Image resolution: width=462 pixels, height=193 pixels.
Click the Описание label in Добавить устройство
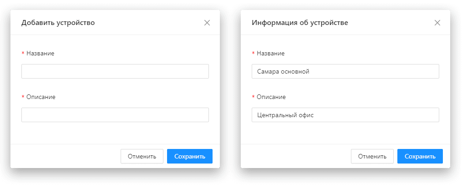point(41,97)
